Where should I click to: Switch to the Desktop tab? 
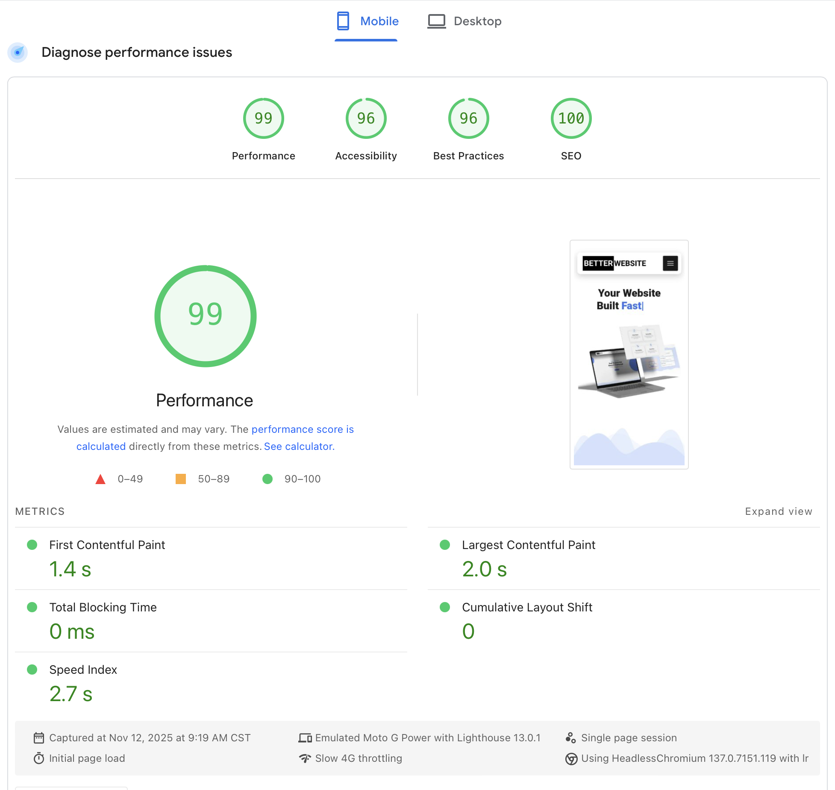pyautogui.click(x=477, y=21)
